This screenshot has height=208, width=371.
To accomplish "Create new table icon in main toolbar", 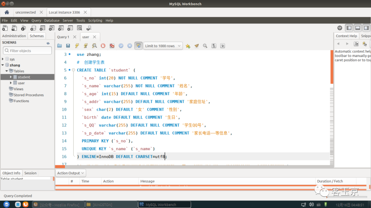I will [x=42, y=28].
